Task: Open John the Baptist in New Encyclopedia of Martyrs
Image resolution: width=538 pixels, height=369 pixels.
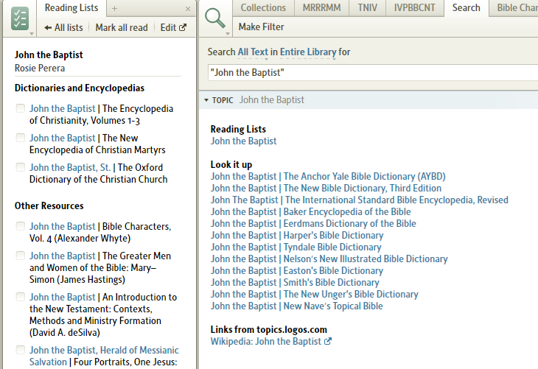Action: click(62, 138)
